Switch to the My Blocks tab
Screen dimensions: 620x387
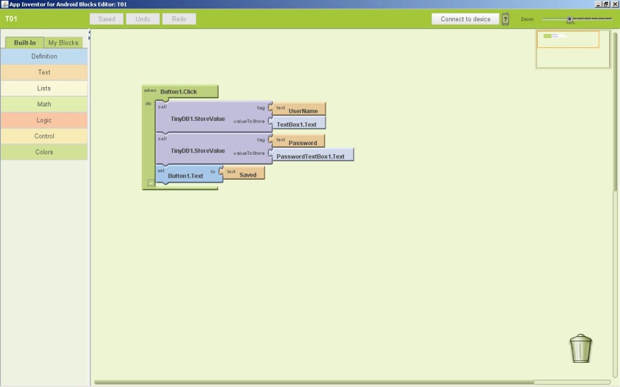[64, 43]
